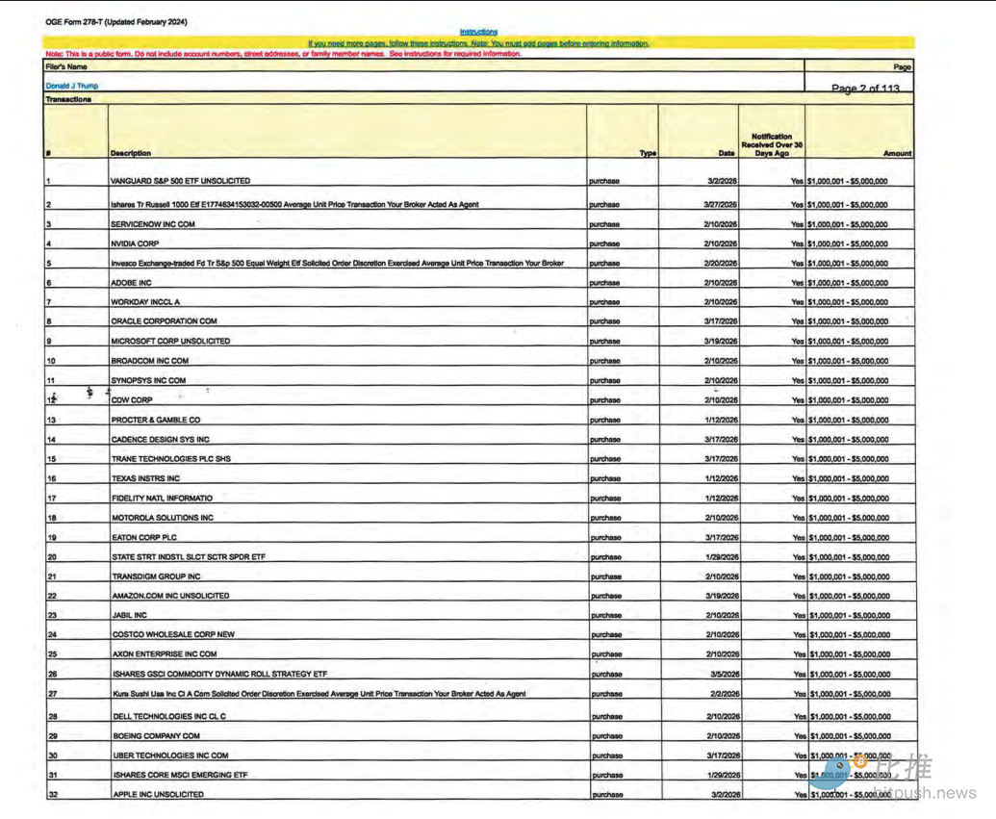Click date 3/2/2026 in Vanguard row
996x819 pixels.
723,181
